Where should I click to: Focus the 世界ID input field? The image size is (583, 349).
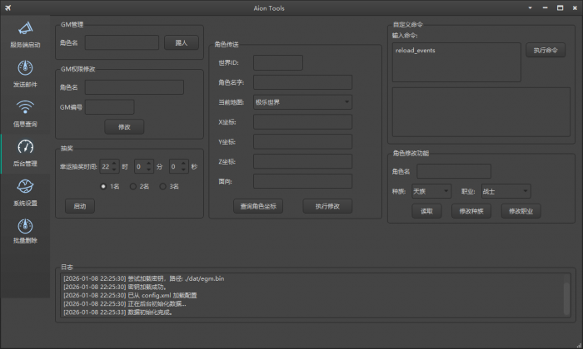coord(278,62)
